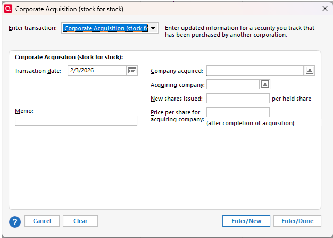Open the Acquiring company list button
Image resolution: width=333 pixels, height=238 pixels.
coord(264,84)
